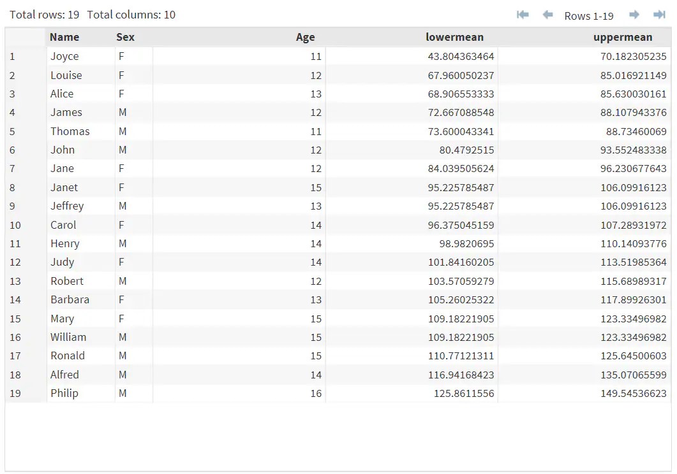
Task: Click lowermean value 103.57059279
Action: [461, 281]
